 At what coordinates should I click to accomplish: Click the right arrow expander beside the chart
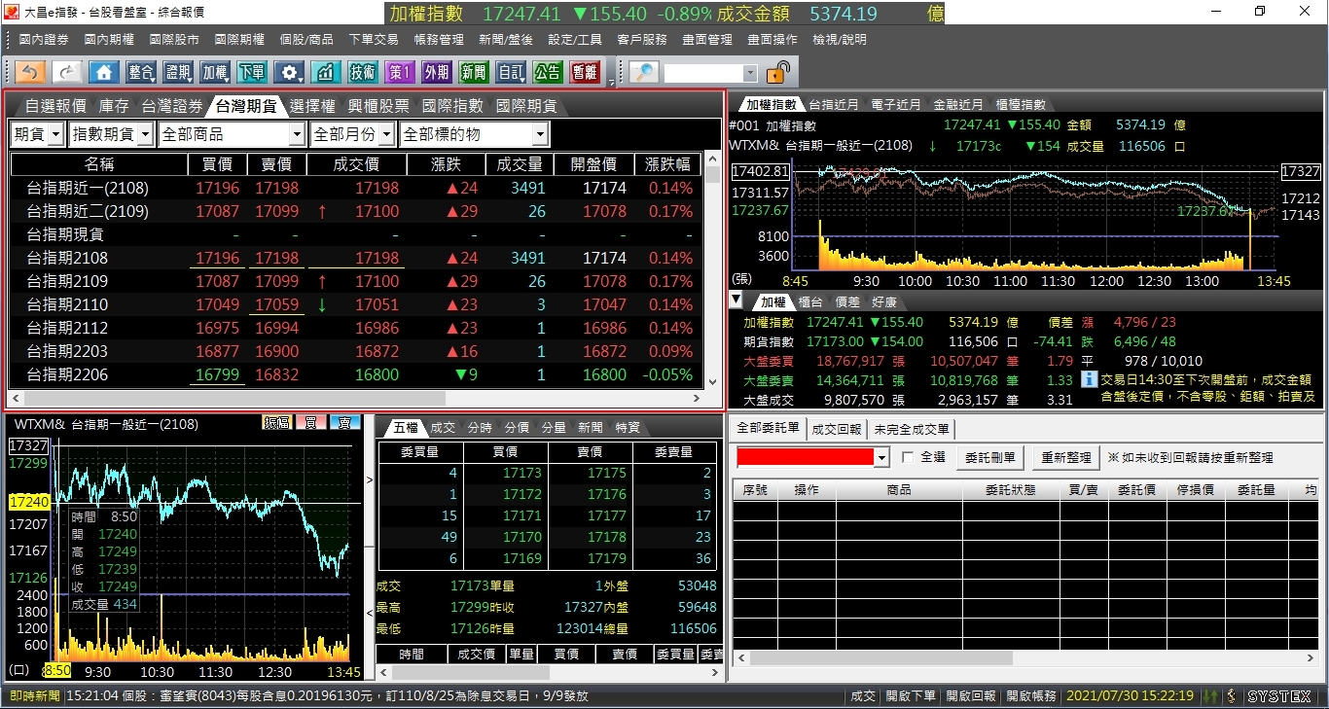click(x=369, y=479)
